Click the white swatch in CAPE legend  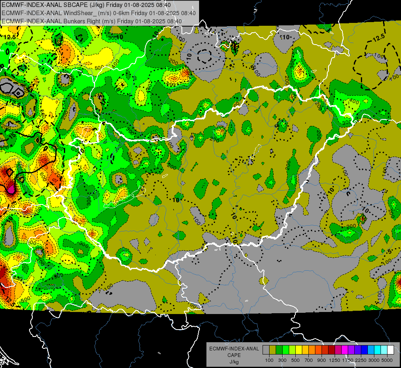pos(391,350)
